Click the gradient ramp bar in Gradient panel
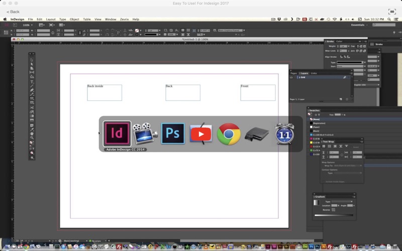This screenshot has width=402, height=251. pyautogui.click(x=334, y=215)
